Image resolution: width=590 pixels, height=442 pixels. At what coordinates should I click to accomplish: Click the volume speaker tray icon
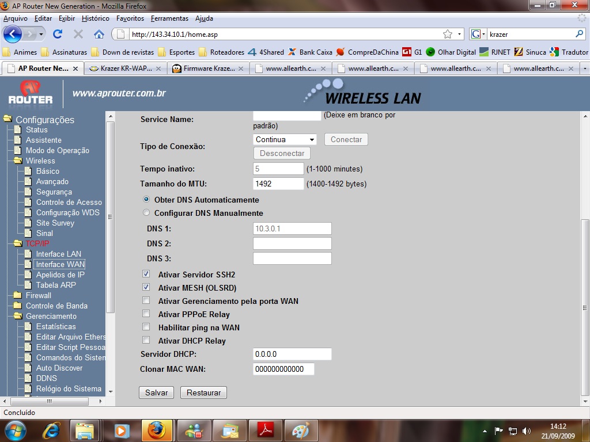click(x=527, y=430)
